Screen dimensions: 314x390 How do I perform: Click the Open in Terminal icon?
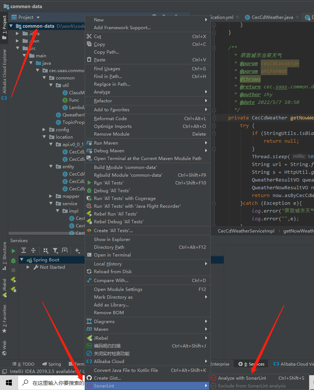pos(89,255)
